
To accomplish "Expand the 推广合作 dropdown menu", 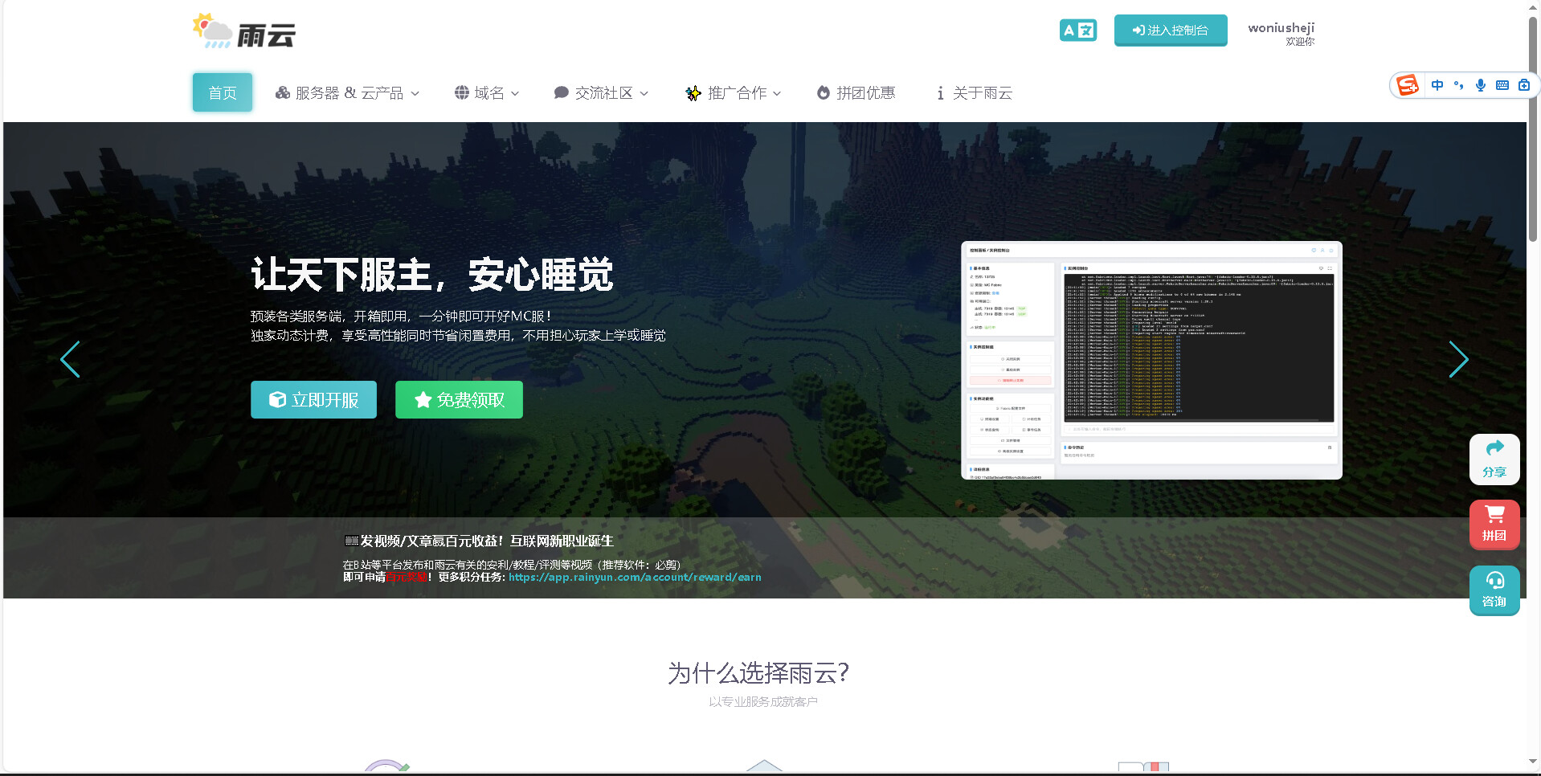I will tap(734, 93).
